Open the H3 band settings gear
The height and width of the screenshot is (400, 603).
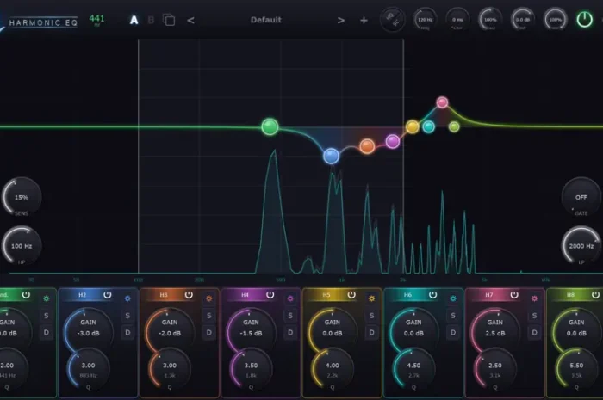[209, 298]
